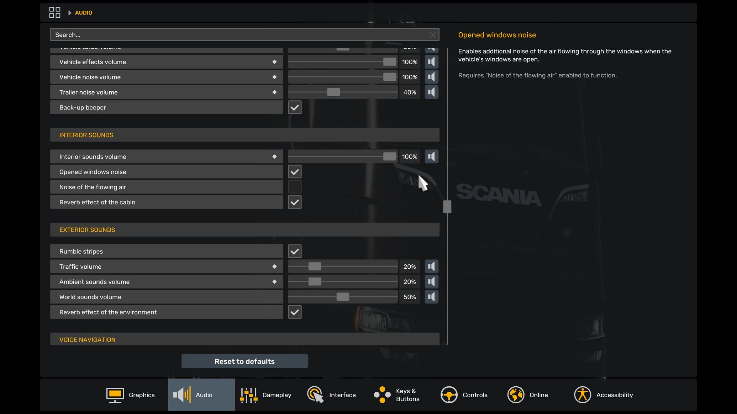Viewport: 737px width, 414px height.
Task: Click the breadcrumb arrow before AUDIO
Action: tap(70, 13)
